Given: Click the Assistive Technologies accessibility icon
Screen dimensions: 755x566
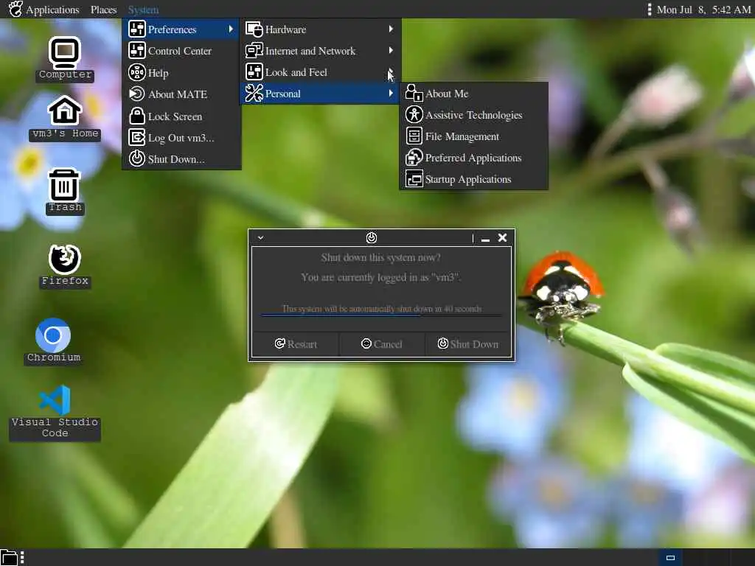Looking at the screenshot, I should pyautogui.click(x=414, y=114).
